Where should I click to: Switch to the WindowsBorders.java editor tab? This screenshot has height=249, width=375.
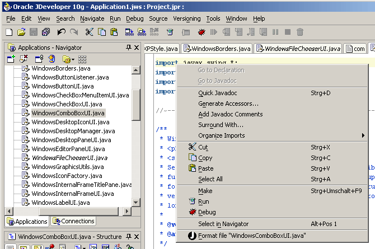(217, 49)
